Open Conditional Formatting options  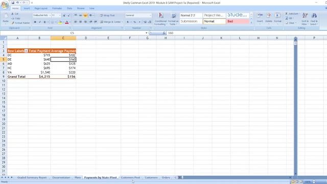coord(160,19)
